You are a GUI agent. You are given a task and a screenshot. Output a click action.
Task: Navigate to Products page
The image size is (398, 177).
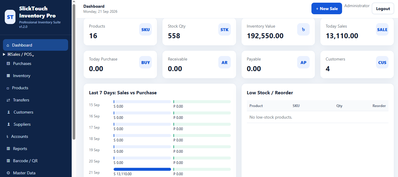[x=35, y=88]
